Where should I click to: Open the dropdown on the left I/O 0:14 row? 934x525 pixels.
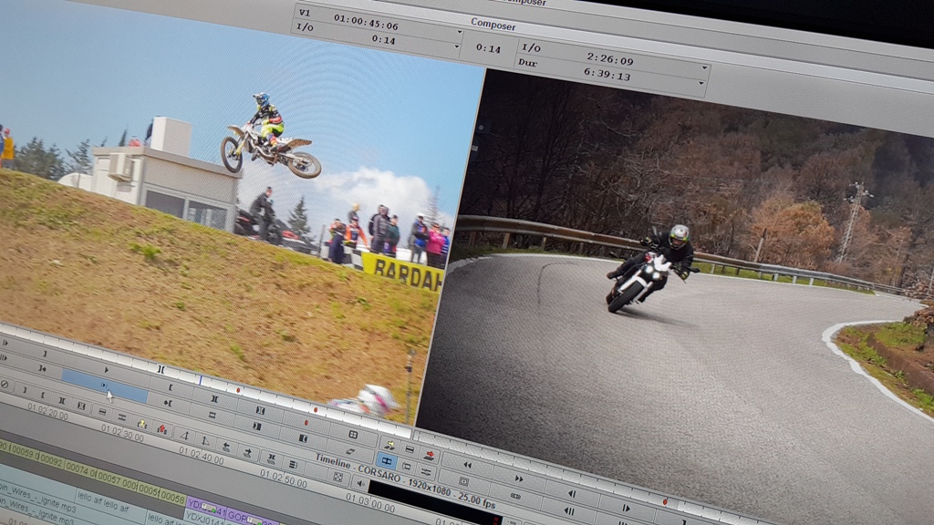click(x=456, y=46)
